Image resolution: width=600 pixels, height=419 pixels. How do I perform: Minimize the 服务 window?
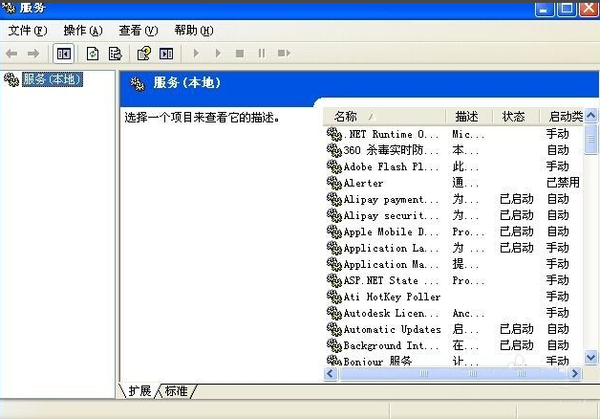click(x=545, y=9)
